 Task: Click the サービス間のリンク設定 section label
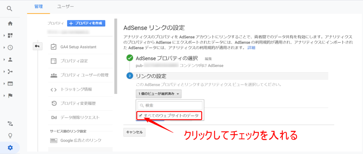68,131
